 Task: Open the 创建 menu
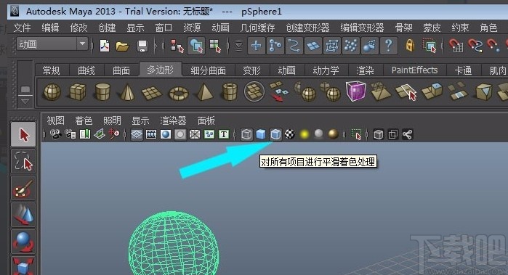(x=107, y=28)
